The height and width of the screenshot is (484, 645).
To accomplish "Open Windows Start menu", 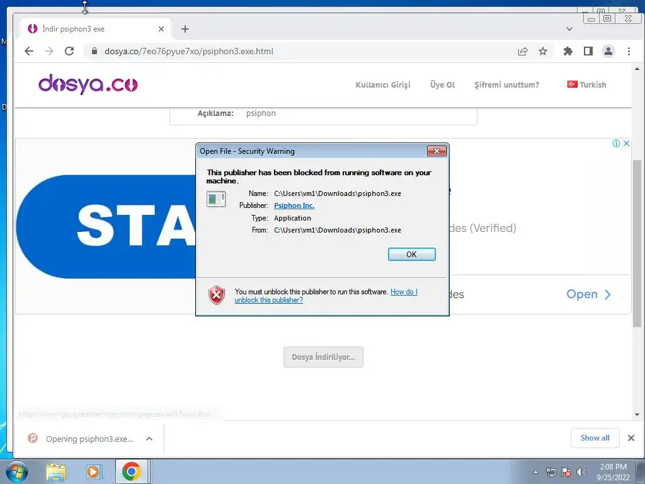I will pos(16,471).
